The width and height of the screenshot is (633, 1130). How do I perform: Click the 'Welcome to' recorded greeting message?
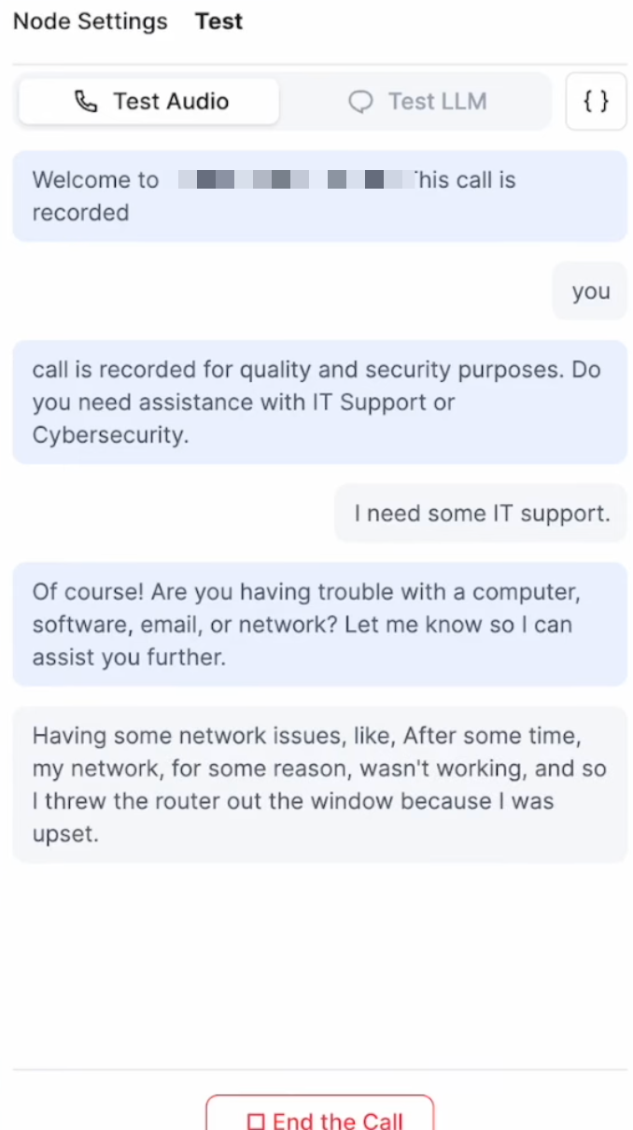click(319, 196)
